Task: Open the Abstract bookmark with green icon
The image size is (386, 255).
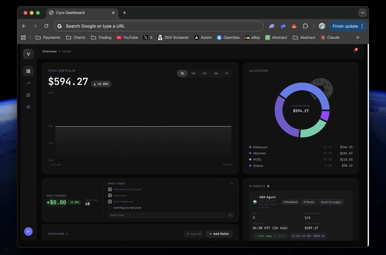Action: [276, 38]
